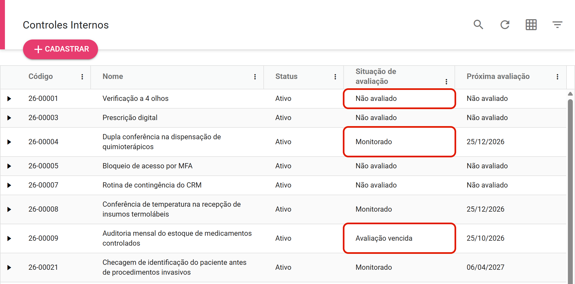
Task: Sort by the Código column header
Action: pyautogui.click(x=41, y=76)
